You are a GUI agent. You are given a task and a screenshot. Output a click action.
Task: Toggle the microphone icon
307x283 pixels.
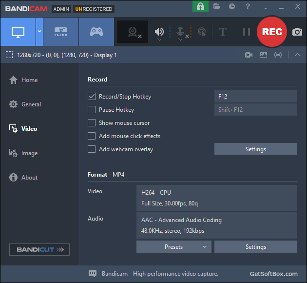180,32
